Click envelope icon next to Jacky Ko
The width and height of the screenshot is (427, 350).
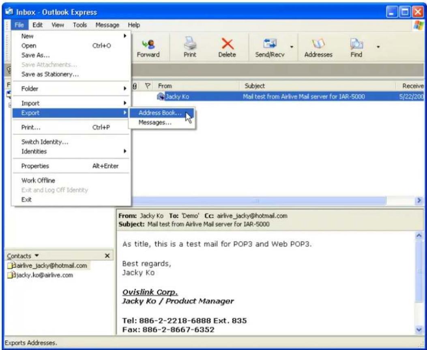161,97
